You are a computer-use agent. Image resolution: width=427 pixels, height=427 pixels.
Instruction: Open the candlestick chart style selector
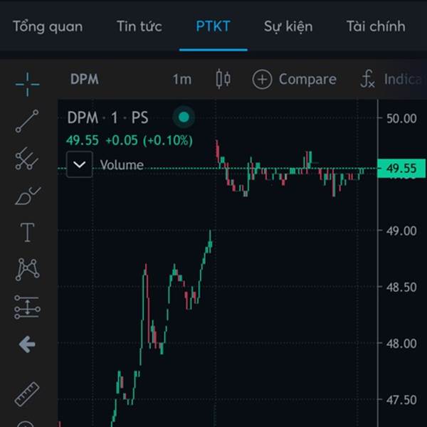(223, 79)
